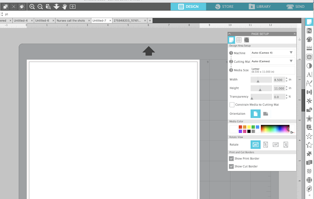Open the Line Style panel

click(x=309, y=48)
